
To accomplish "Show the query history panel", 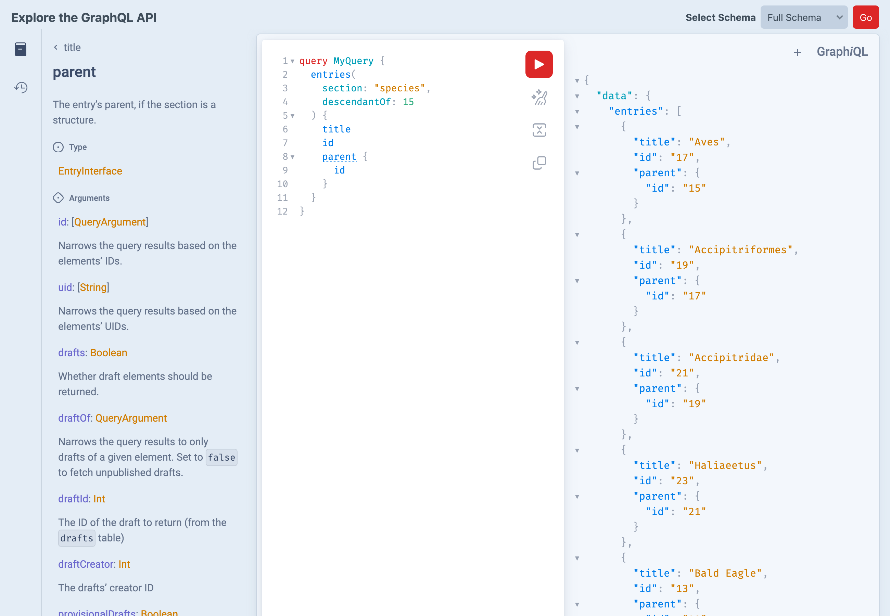I will click(x=21, y=88).
